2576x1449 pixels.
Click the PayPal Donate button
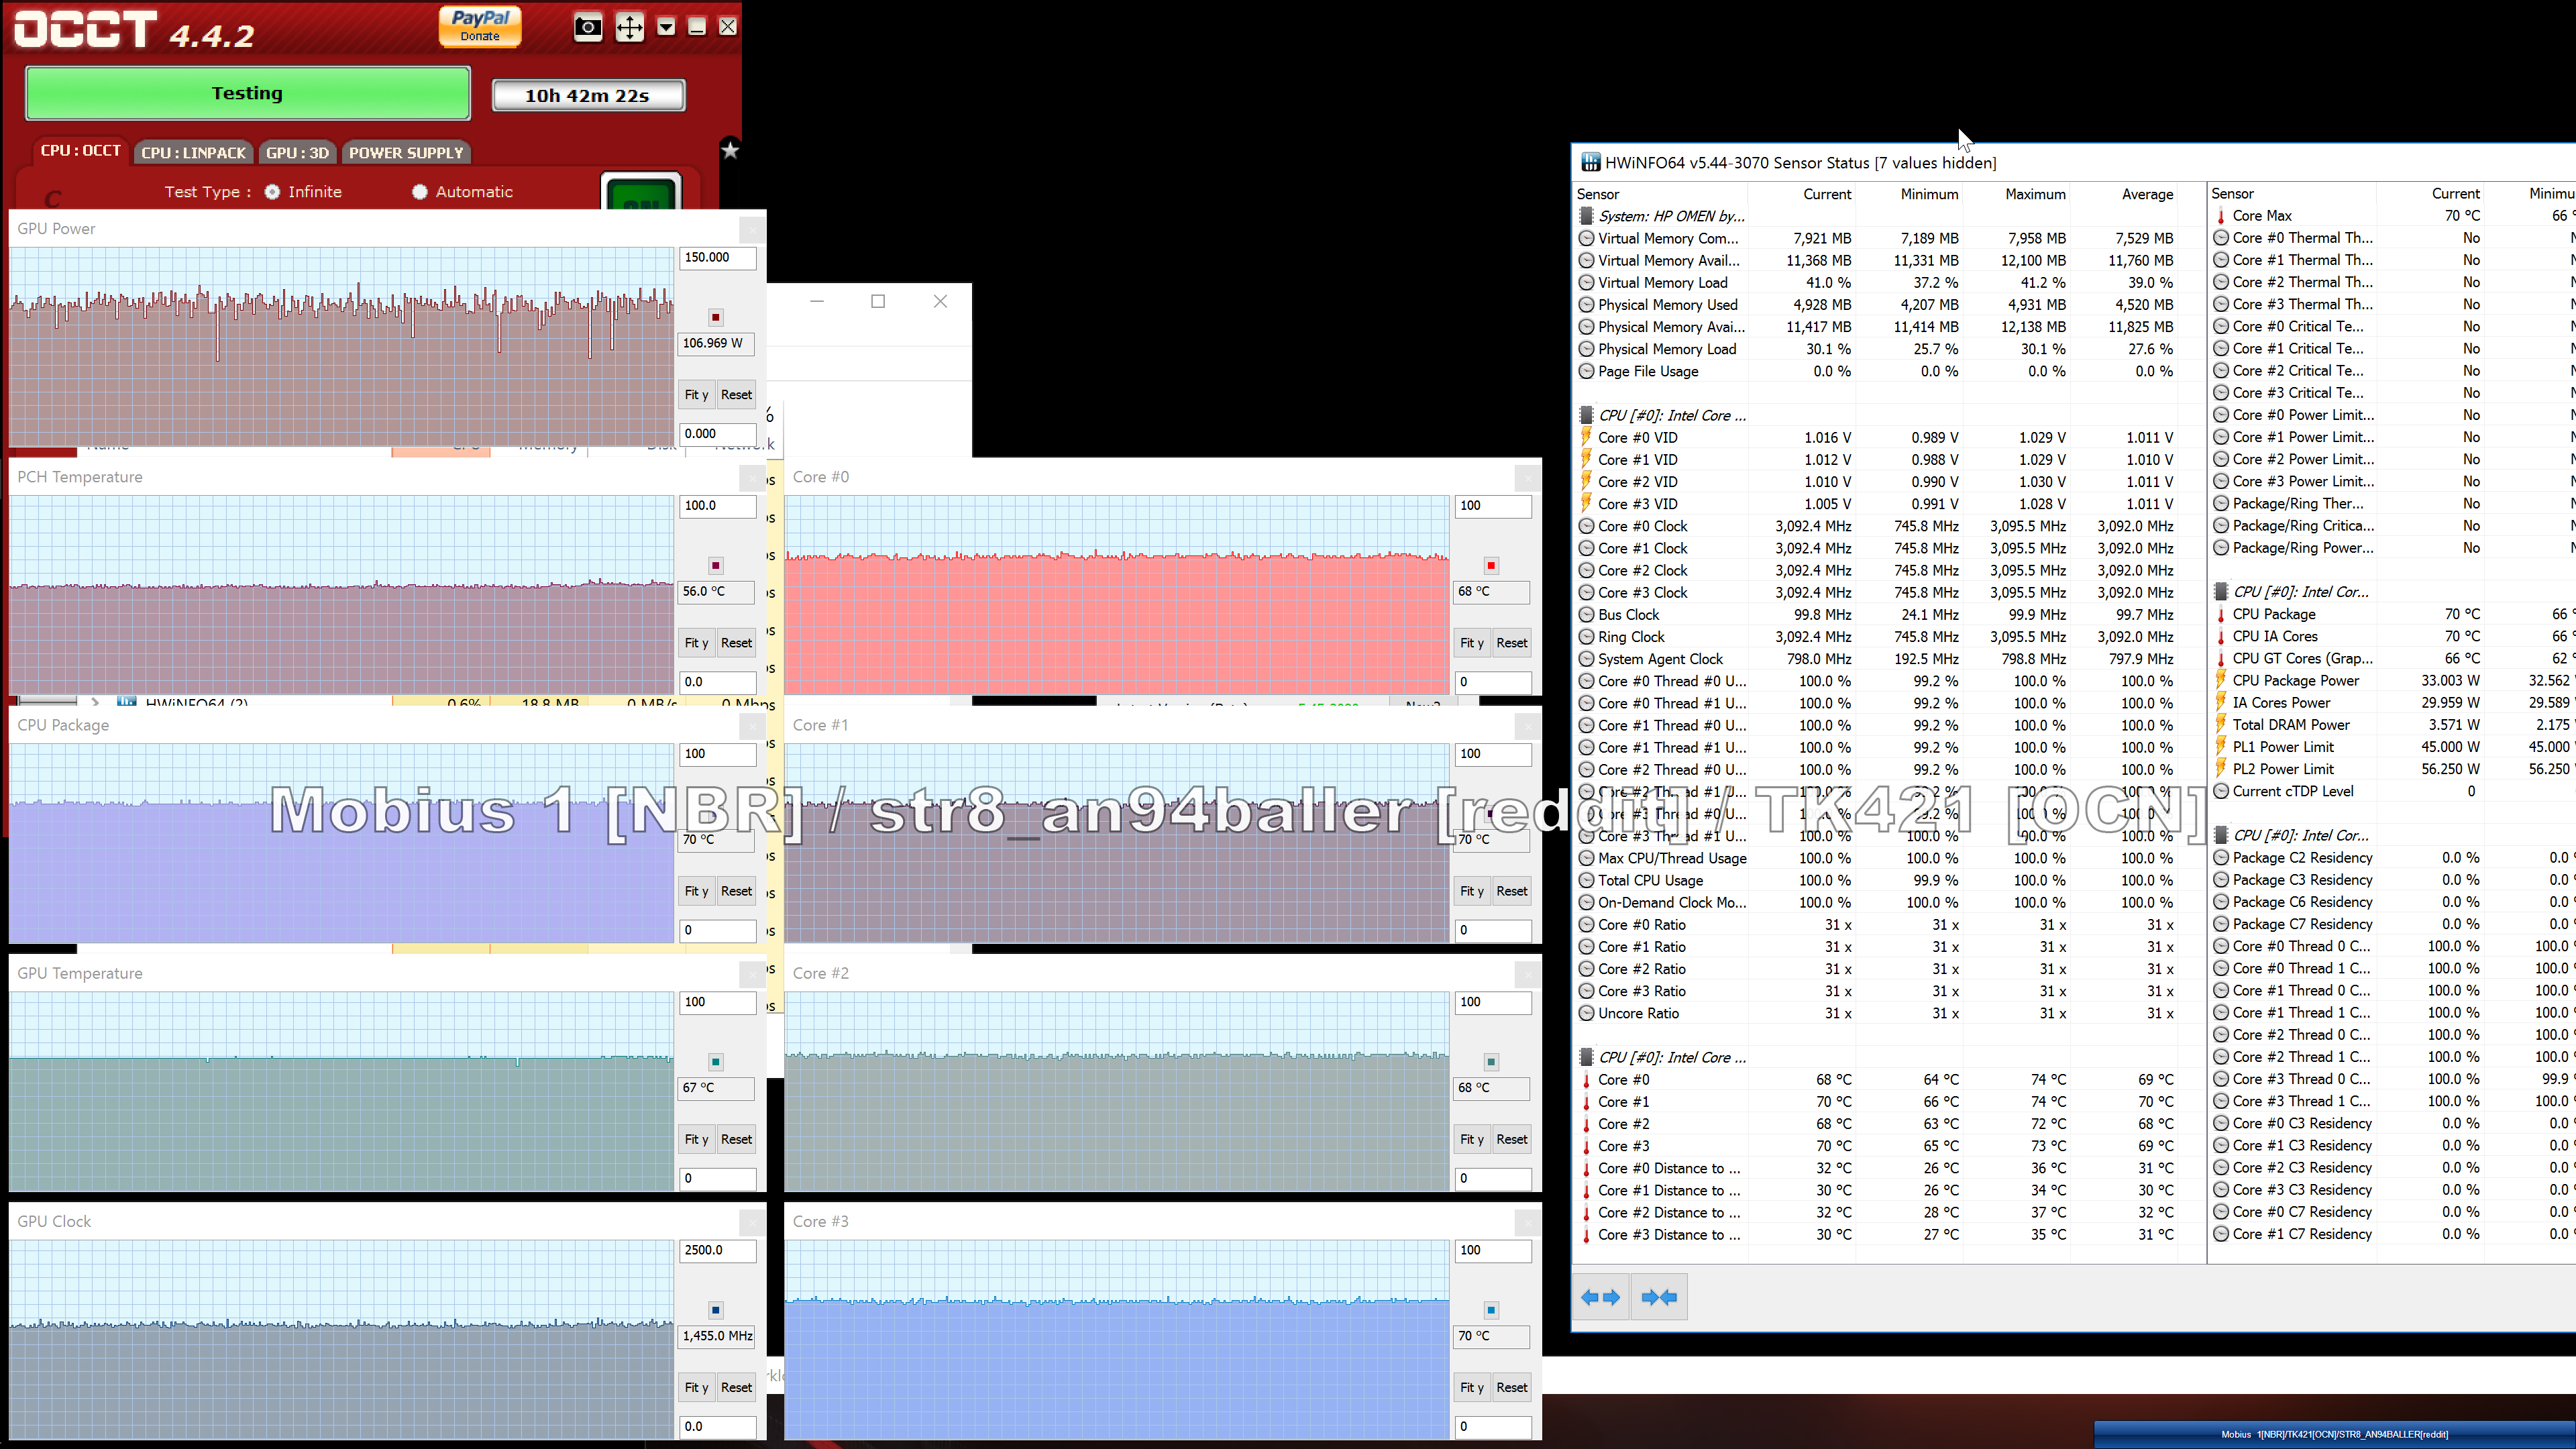tap(480, 26)
